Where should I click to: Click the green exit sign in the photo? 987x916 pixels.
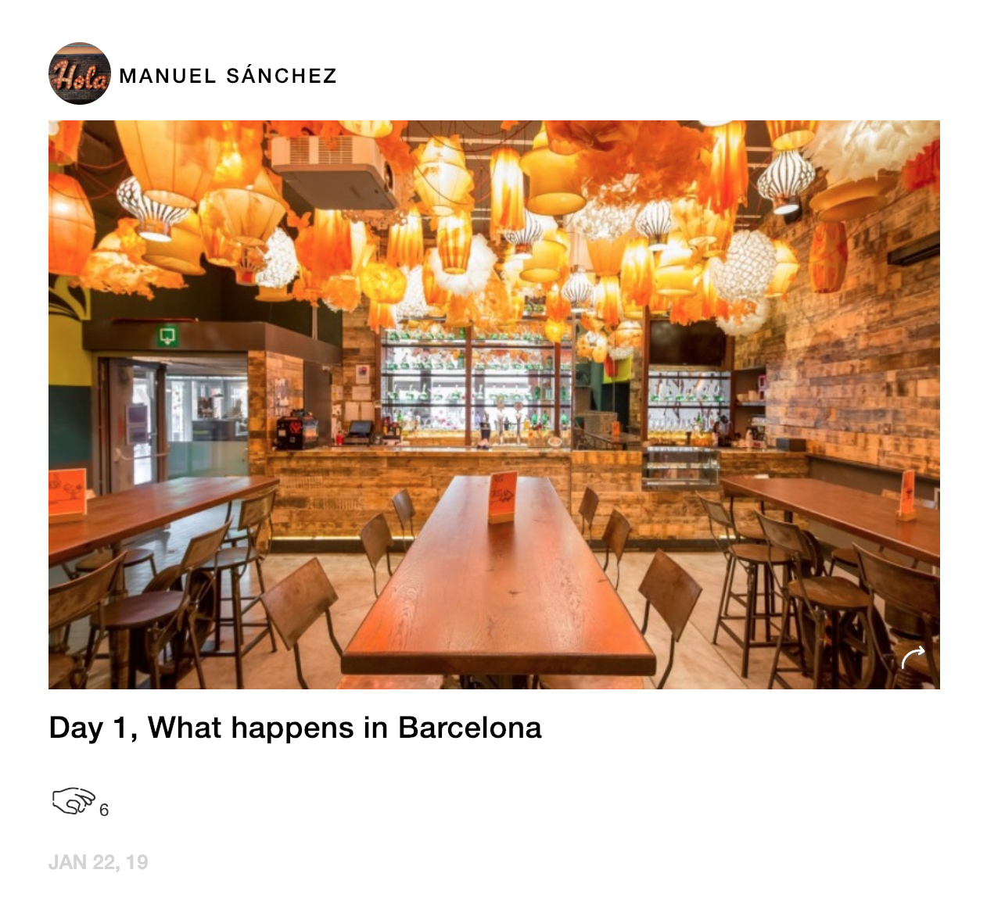(167, 336)
